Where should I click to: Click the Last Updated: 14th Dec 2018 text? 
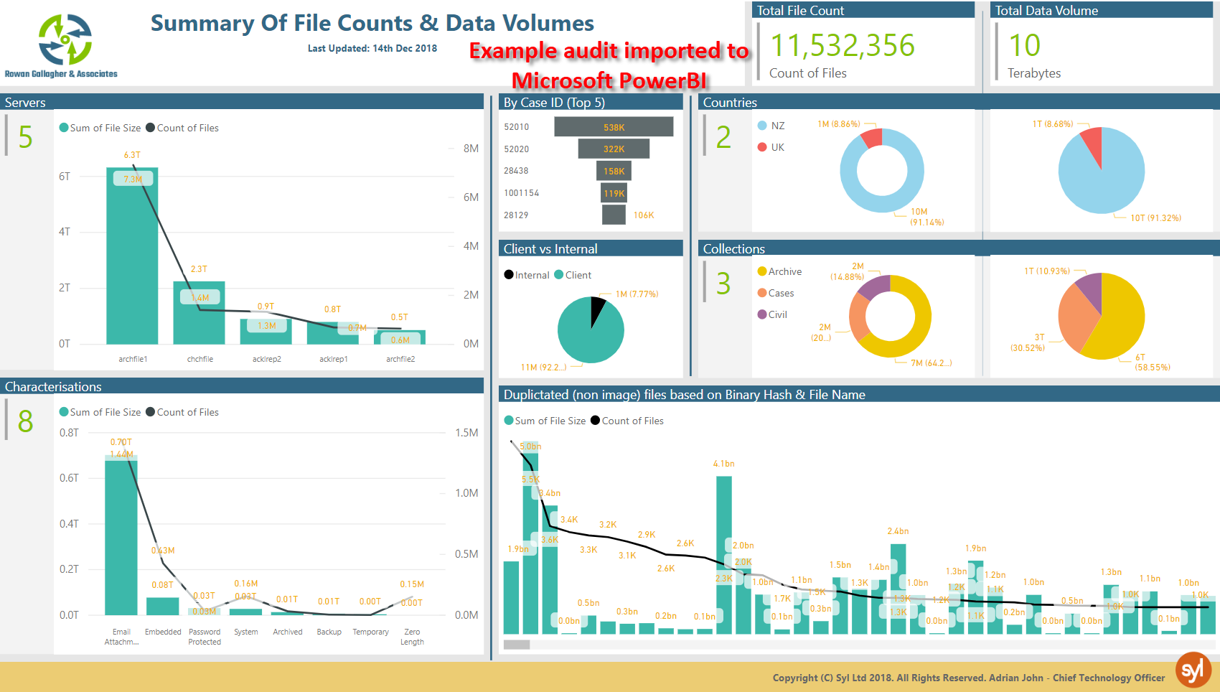point(372,48)
